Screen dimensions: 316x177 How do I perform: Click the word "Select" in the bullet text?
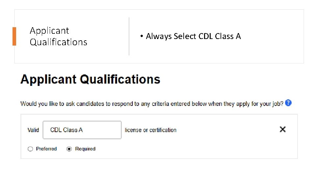tap(185, 36)
